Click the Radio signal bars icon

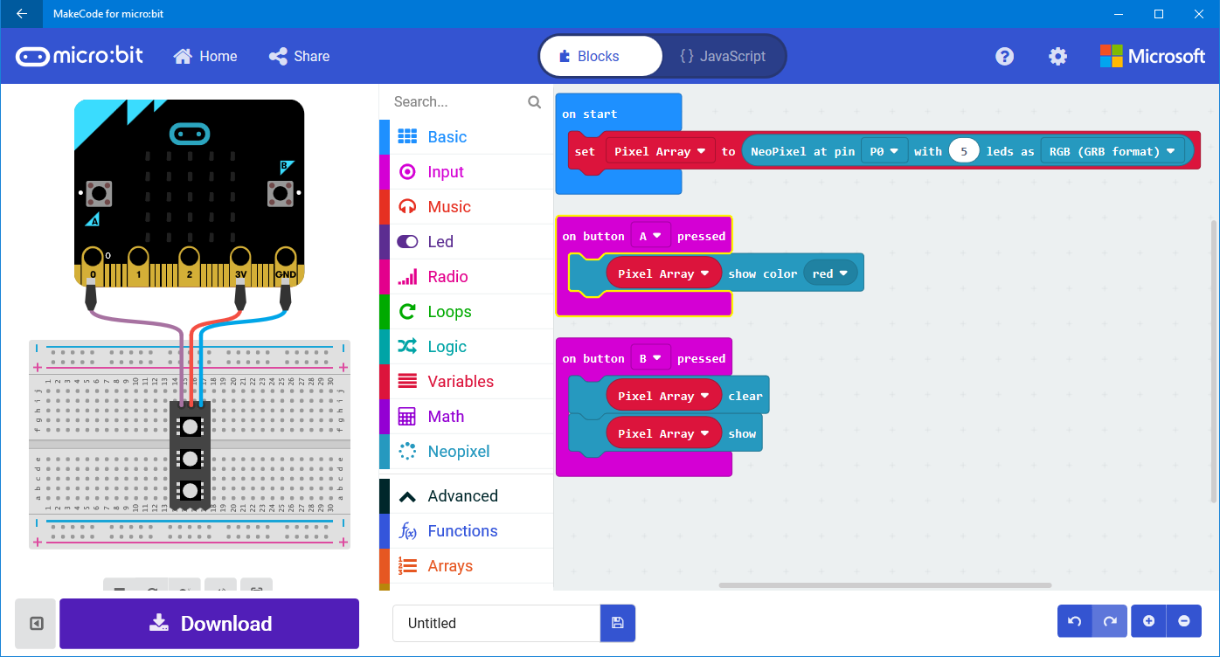click(407, 276)
